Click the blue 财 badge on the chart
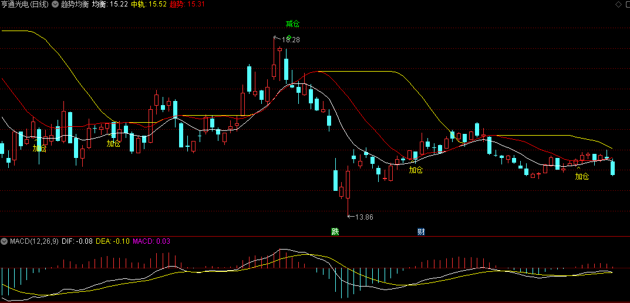This screenshot has height=303, width=630. click(x=421, y=231)
